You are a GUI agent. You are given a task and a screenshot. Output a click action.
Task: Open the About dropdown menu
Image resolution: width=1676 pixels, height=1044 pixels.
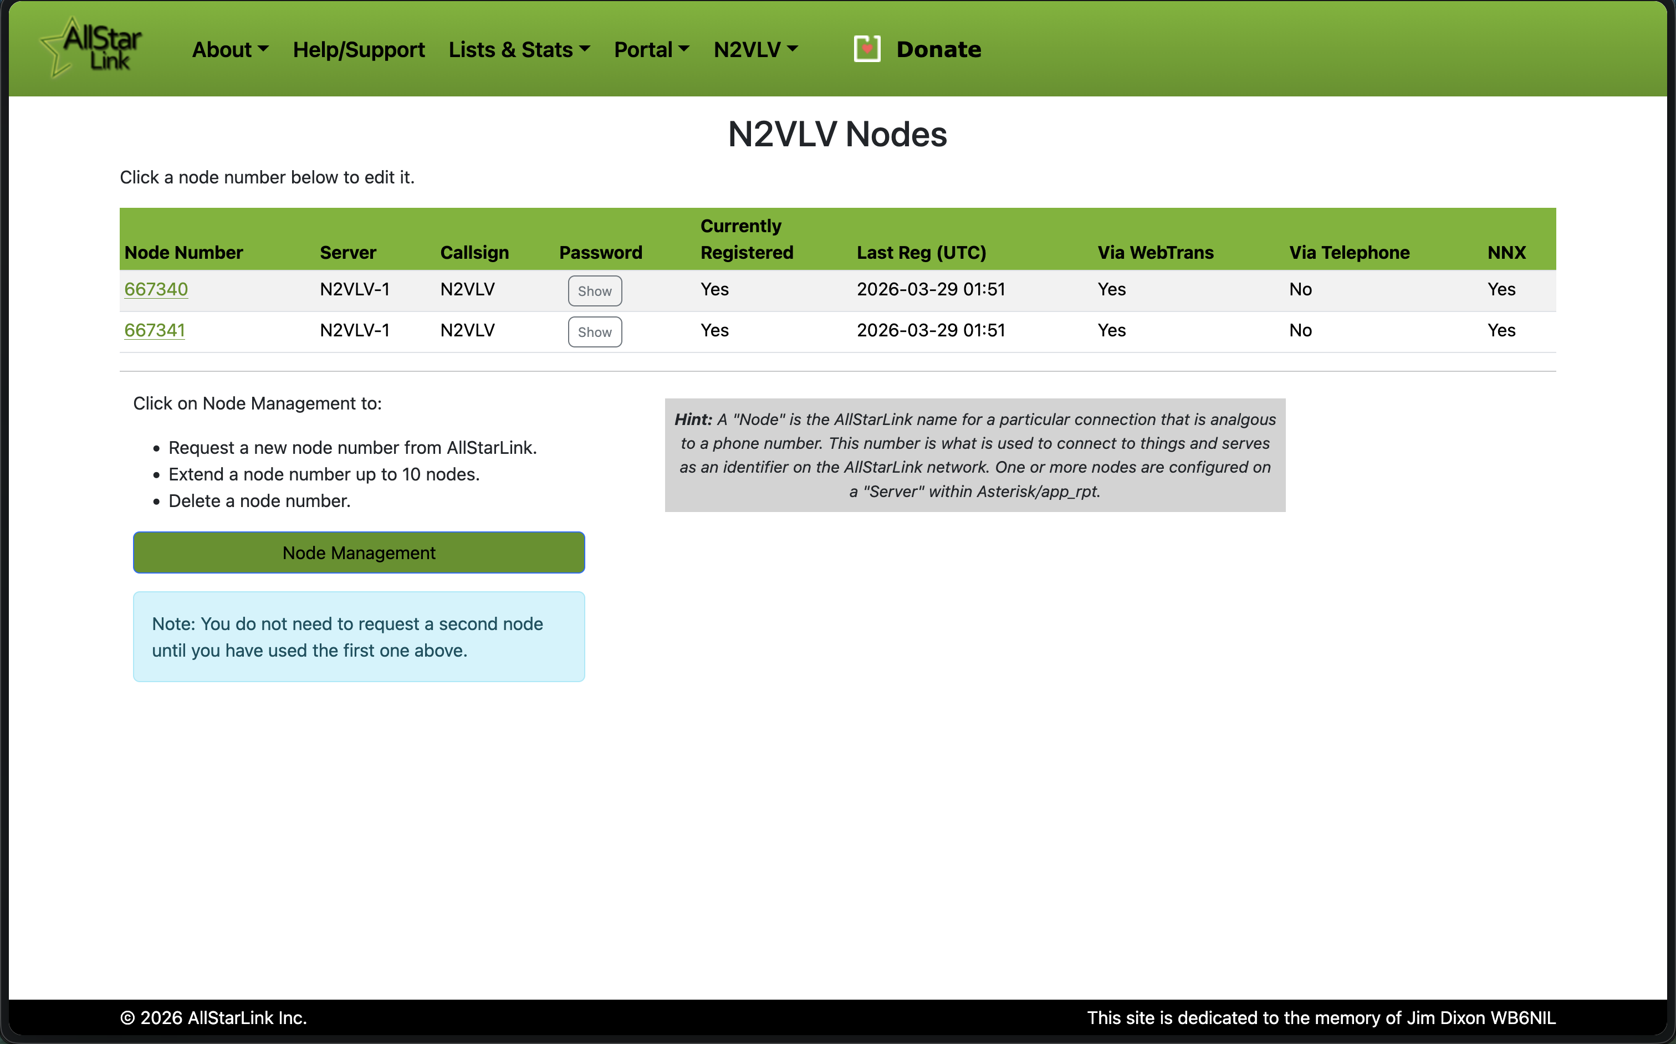coord(230,50)
